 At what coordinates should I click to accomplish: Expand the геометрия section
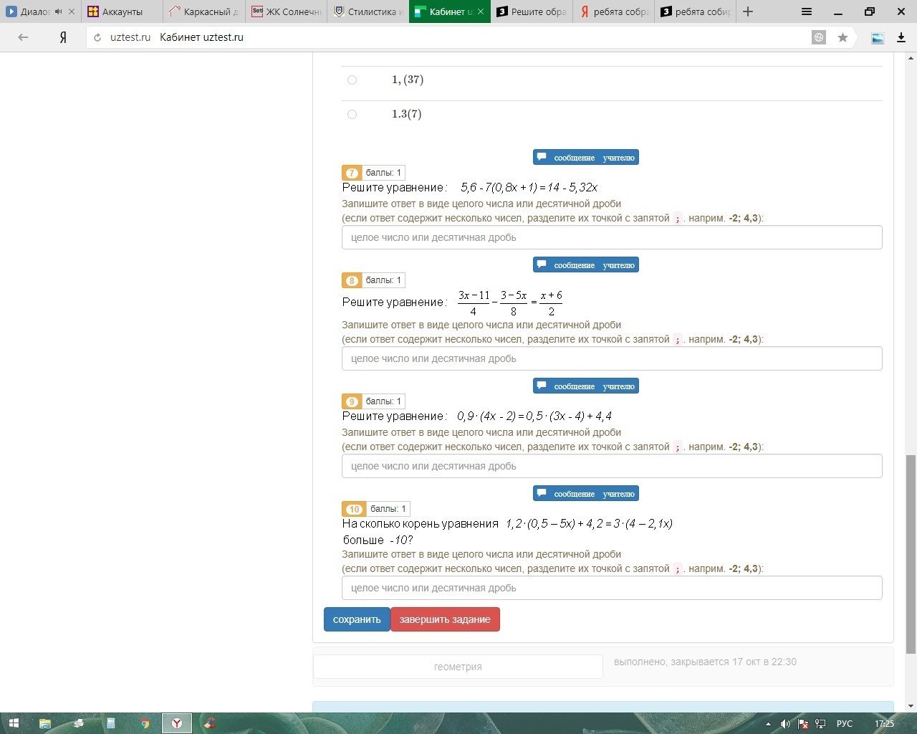tap(458, 667)
